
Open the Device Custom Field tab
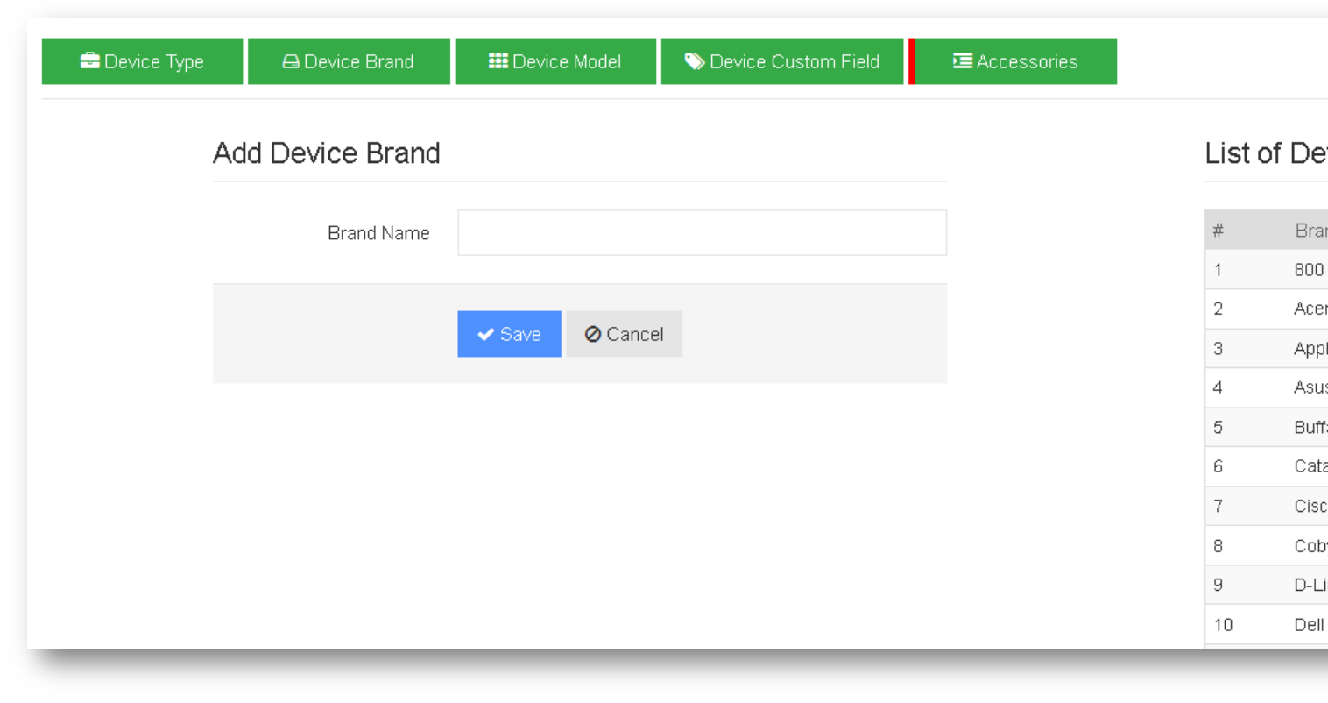tap(782, 61)
